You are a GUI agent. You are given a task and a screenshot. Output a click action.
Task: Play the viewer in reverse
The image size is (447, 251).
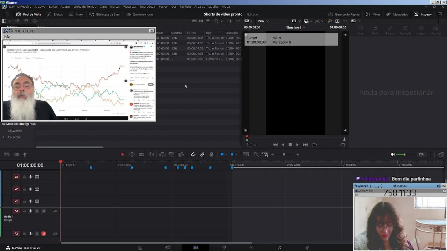tap(283, 145)
